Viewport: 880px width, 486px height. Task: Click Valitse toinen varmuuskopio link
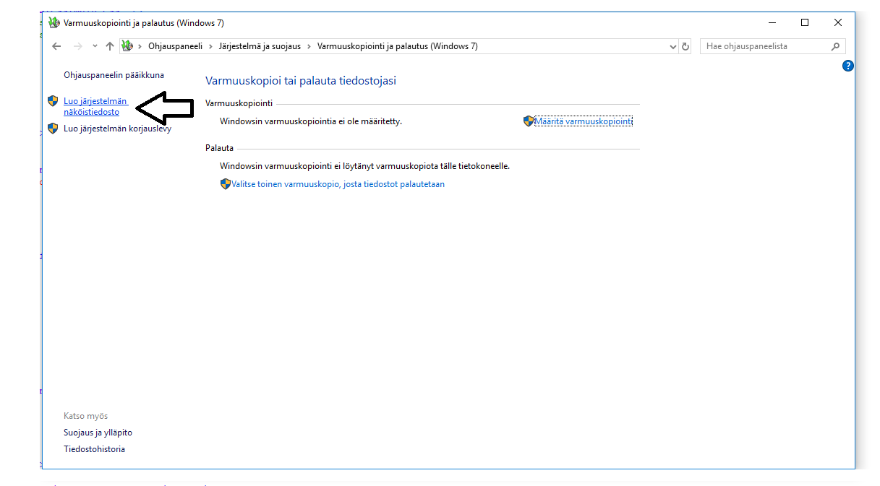[x=338, y=184]
